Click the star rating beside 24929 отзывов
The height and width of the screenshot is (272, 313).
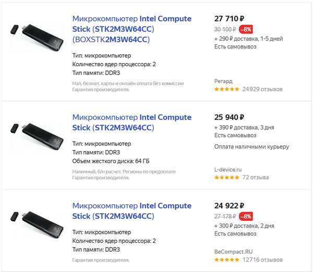click(x=227, y=89)
